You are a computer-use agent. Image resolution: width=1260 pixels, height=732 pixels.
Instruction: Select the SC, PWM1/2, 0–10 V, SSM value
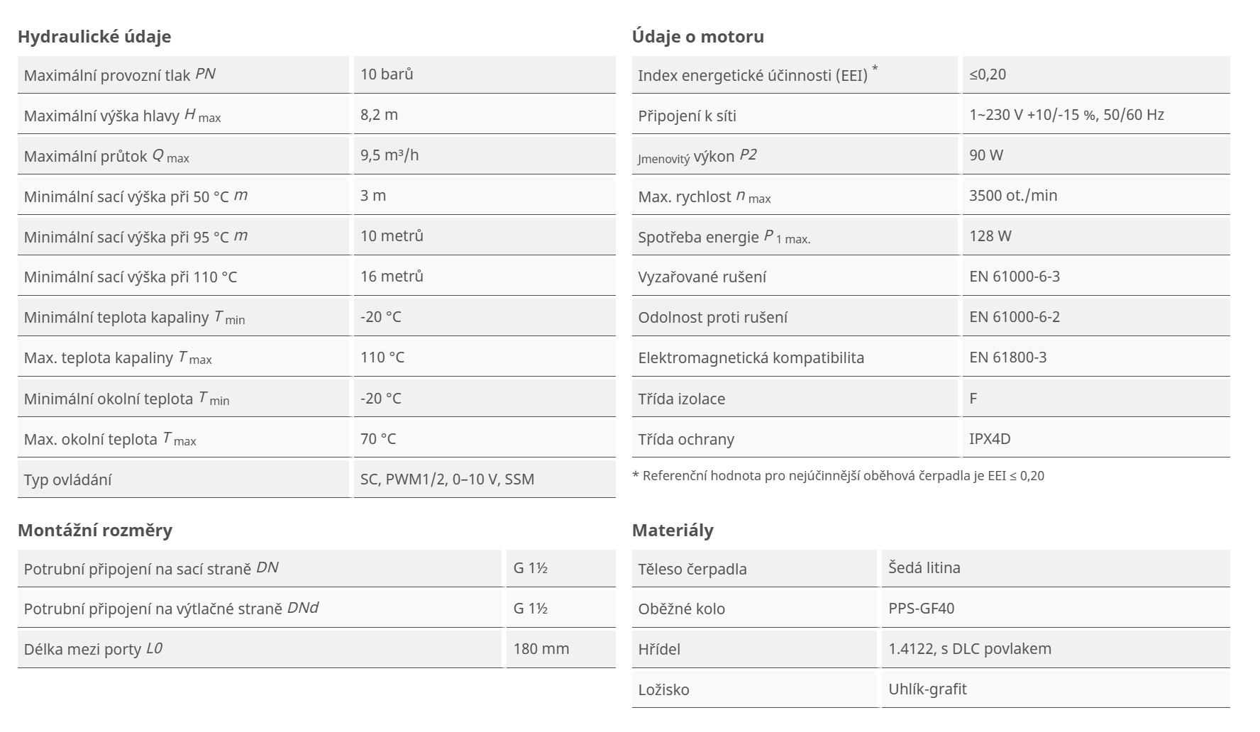pos(447,479)
